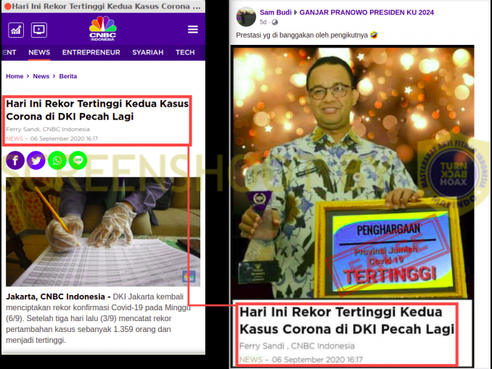Share article via LINE icon
Viewport: 492px width, 369px height.
click(78, 160)
